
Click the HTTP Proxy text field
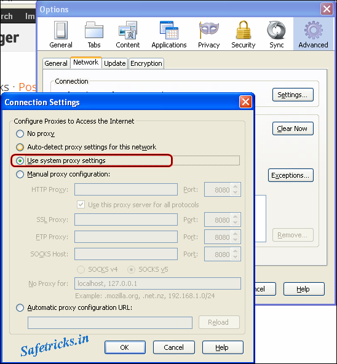click(x=126, y=189)
